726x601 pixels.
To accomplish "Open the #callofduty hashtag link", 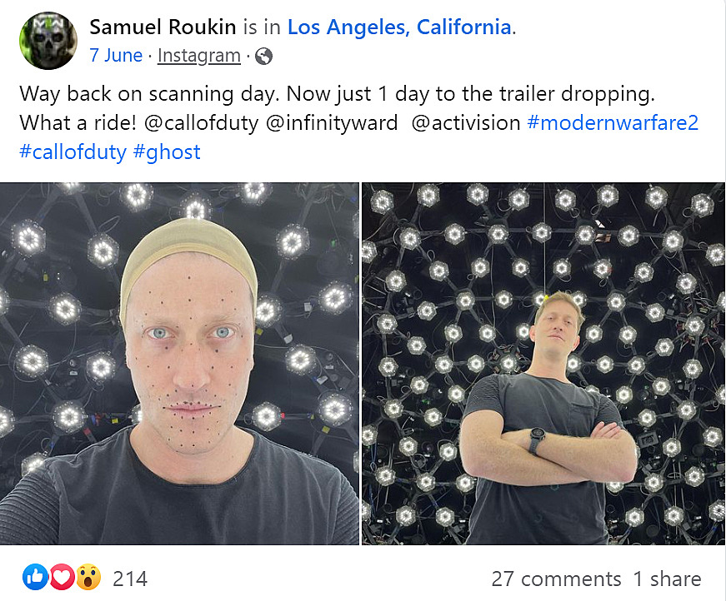I will pos(73,152).
